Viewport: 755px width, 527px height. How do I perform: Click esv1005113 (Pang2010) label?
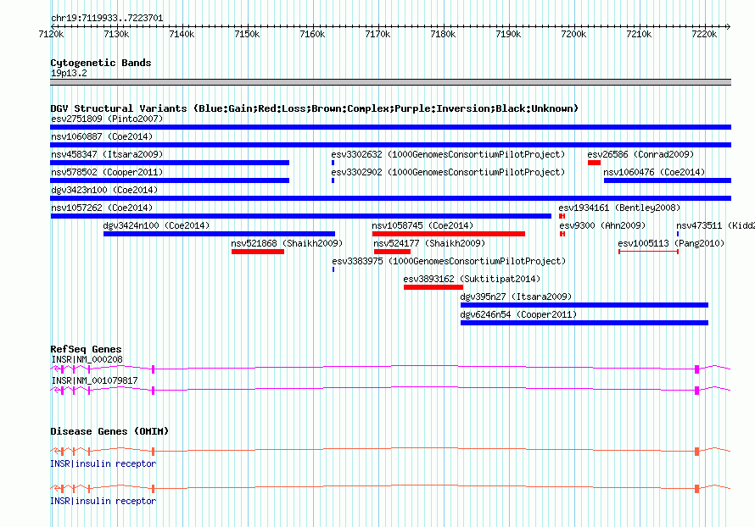pos(671,243)
